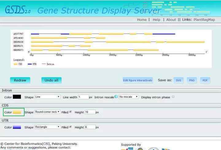Click the Intron rescale help icon
221x150 pixels.
116,96
